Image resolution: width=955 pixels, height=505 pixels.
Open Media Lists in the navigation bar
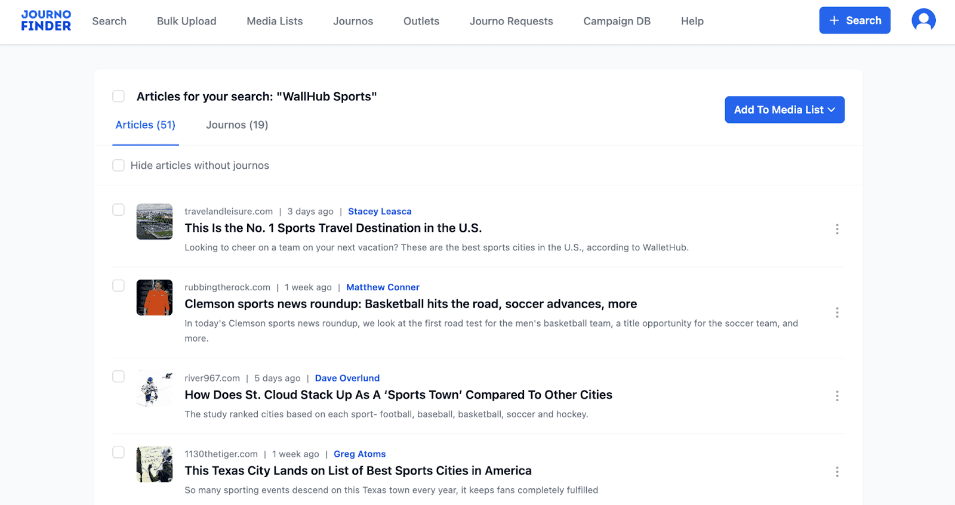(x=275, y=21)
